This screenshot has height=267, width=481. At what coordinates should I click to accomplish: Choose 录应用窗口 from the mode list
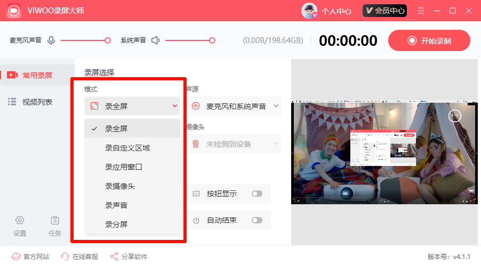tap(132, 167)
